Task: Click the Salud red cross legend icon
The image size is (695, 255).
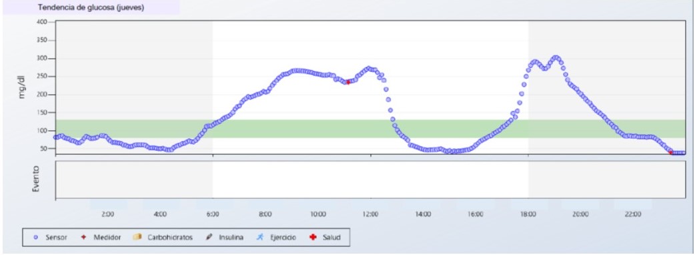Action: [313, 237]
